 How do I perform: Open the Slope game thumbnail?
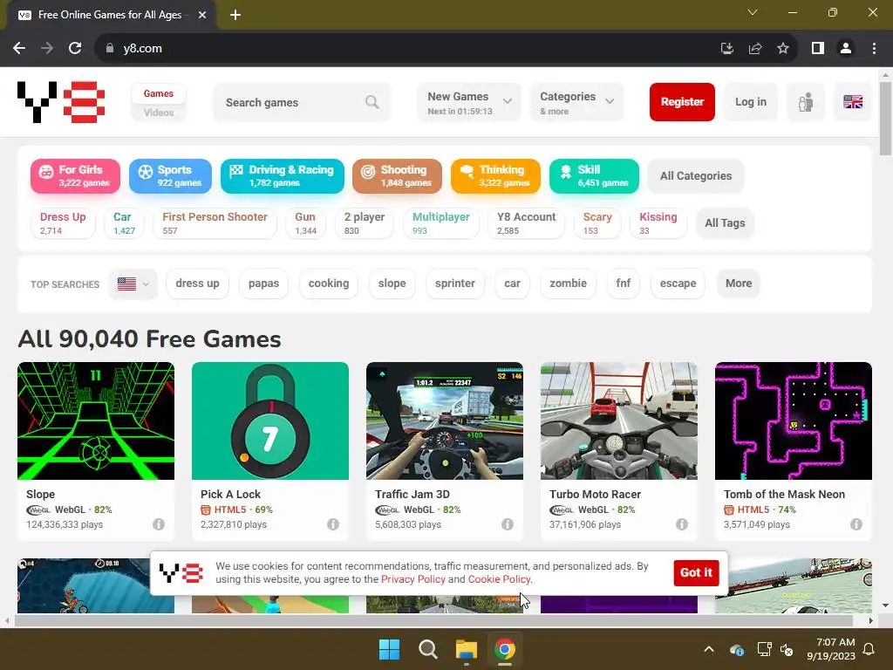point(96,421)
